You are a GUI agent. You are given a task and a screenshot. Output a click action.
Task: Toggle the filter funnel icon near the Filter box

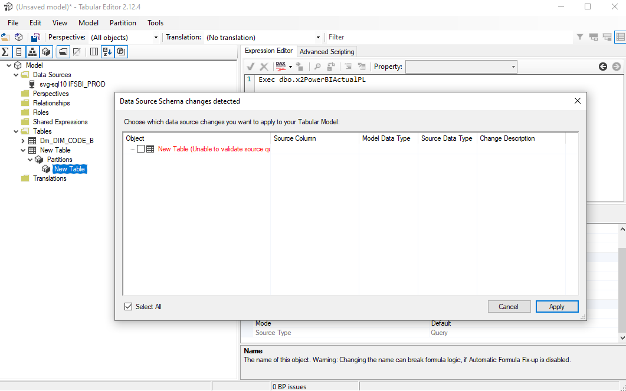[579, 37]
